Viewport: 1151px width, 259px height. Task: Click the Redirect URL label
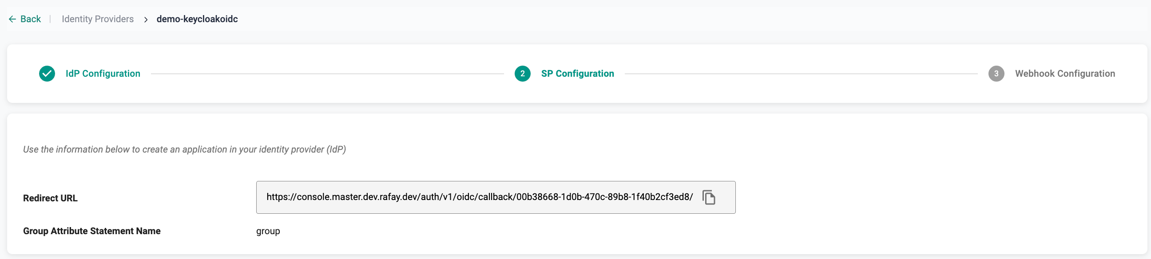click(50, 198)
